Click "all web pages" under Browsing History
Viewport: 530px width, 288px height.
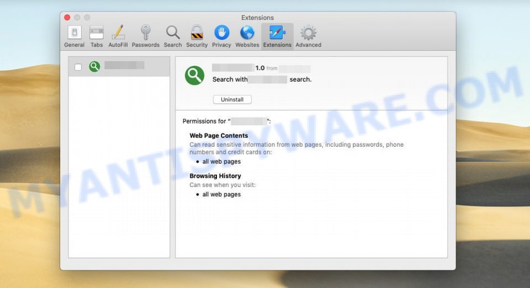[221, 194]
